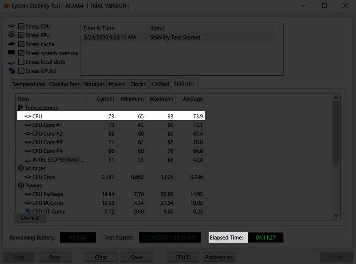Click the CPU Package row label

[x=48, y=194]
